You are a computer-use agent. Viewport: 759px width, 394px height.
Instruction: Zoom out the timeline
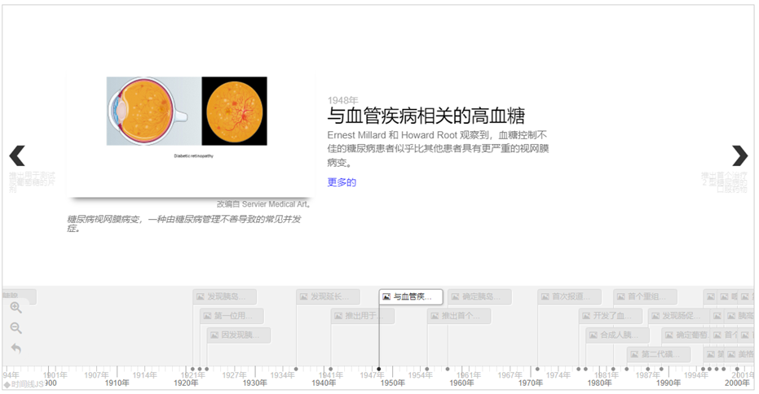pyautogui.click(x=16, y=328)
